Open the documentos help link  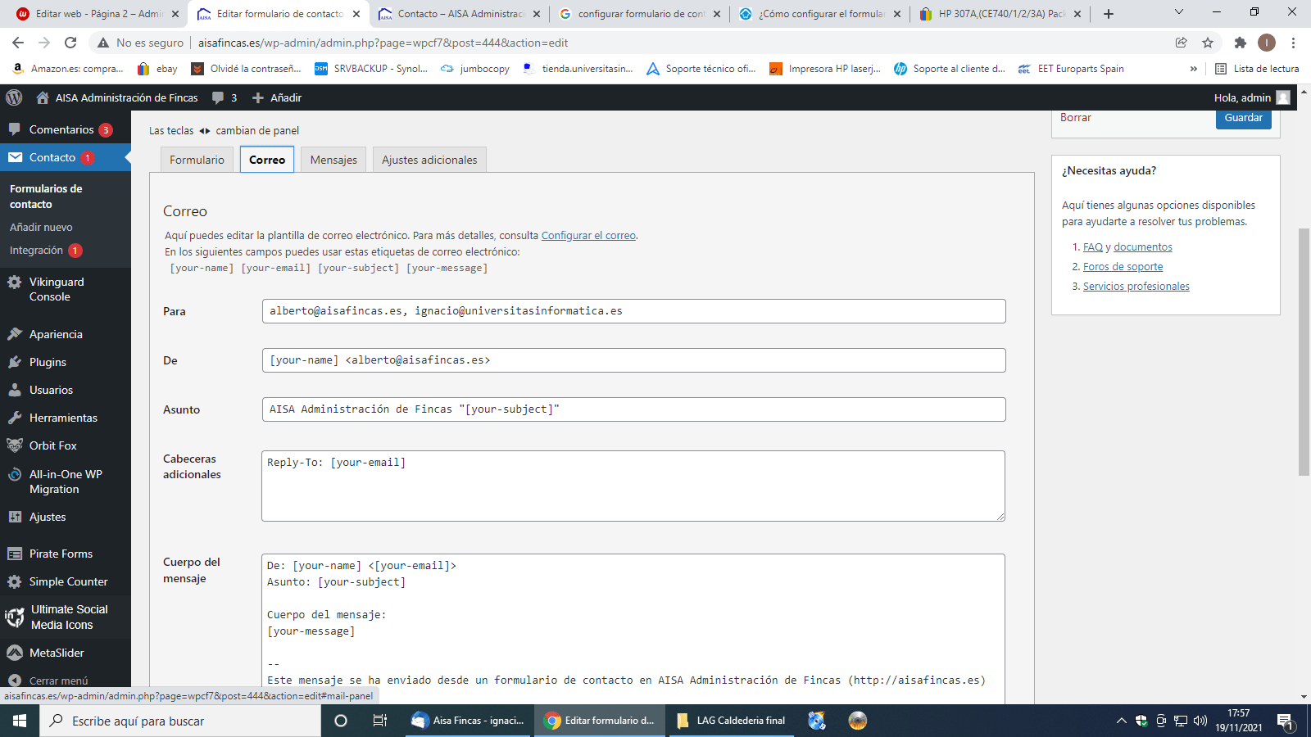[x=1143, y=247]
